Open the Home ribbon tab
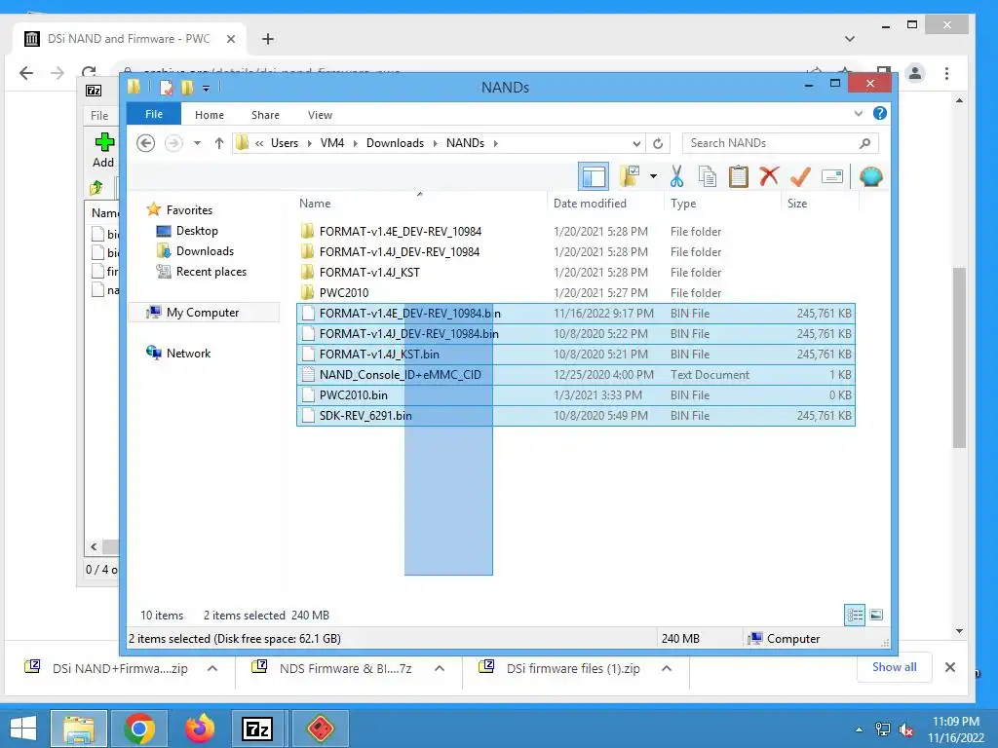Image resolution: width=998 pixels, height=748 pixels. (x=210, y=115)
